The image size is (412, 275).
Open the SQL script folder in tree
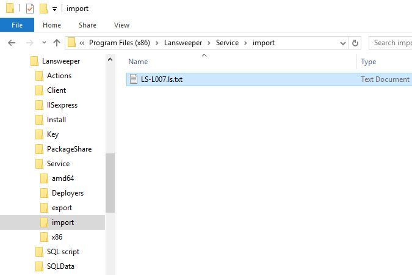[x=63, y=252]
